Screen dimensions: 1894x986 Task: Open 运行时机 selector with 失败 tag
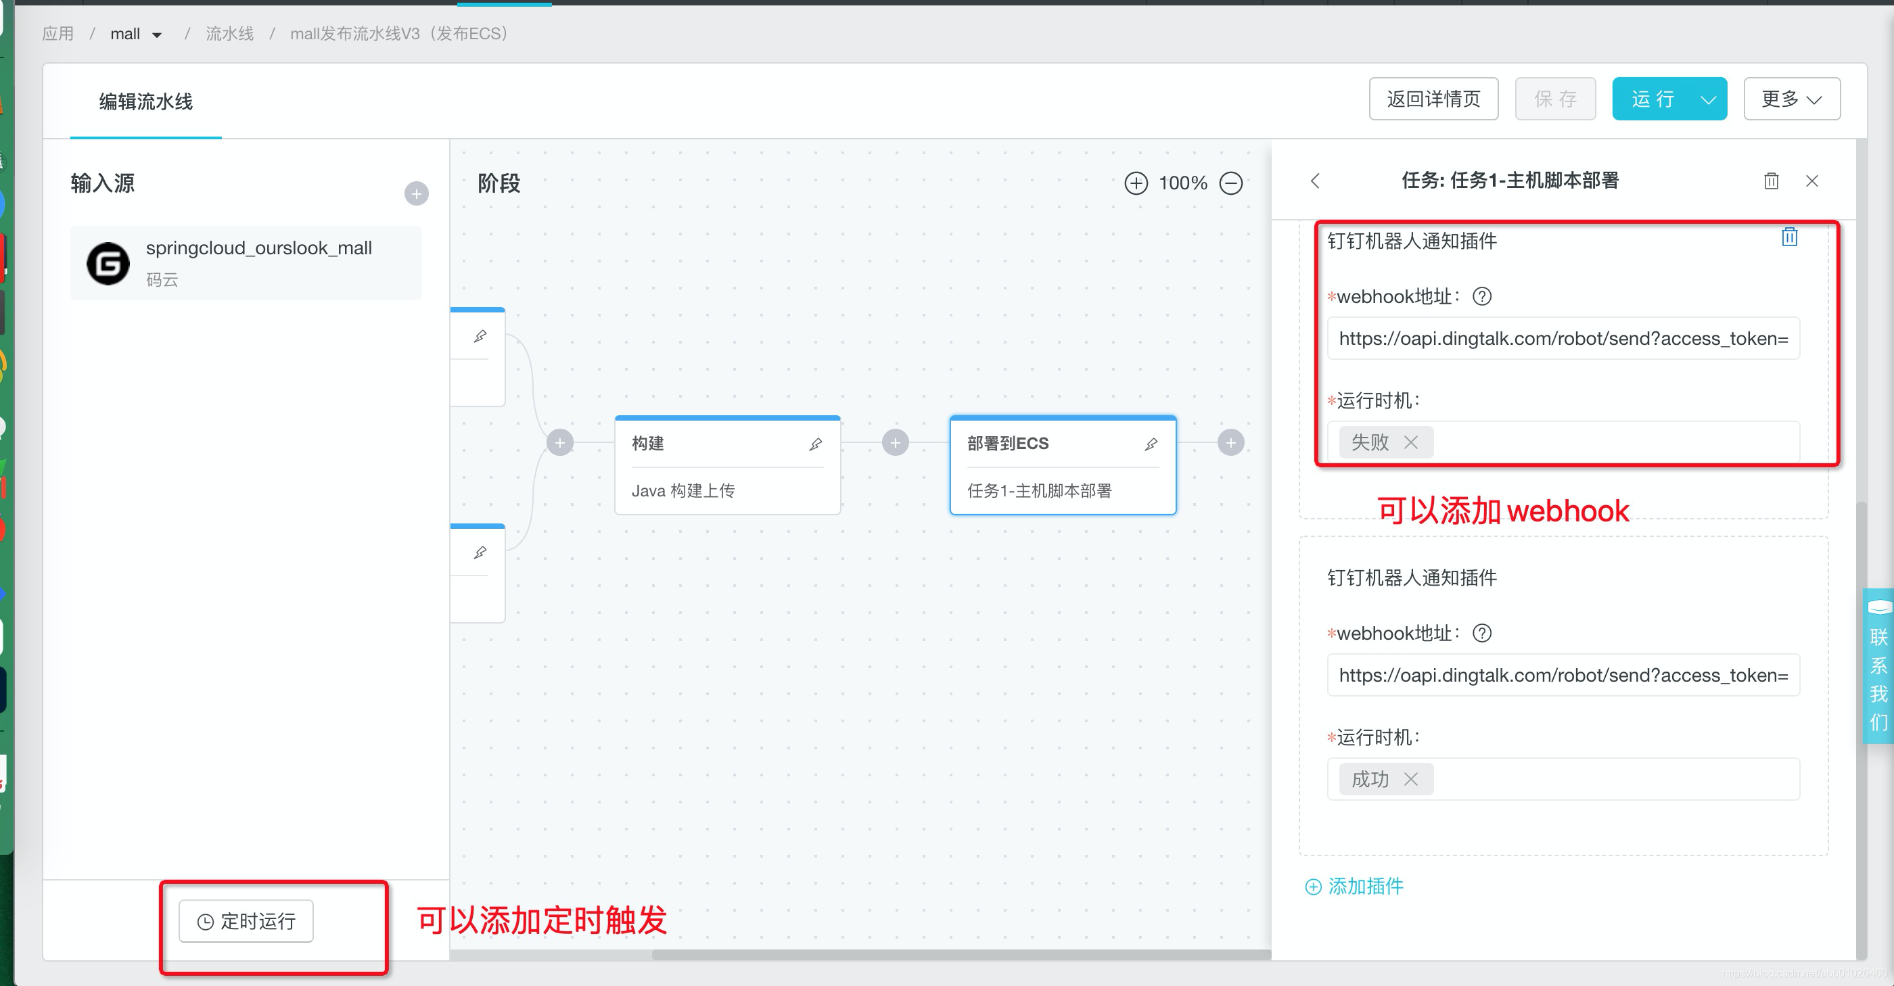pyautogui.click(x=1563, y=442)
